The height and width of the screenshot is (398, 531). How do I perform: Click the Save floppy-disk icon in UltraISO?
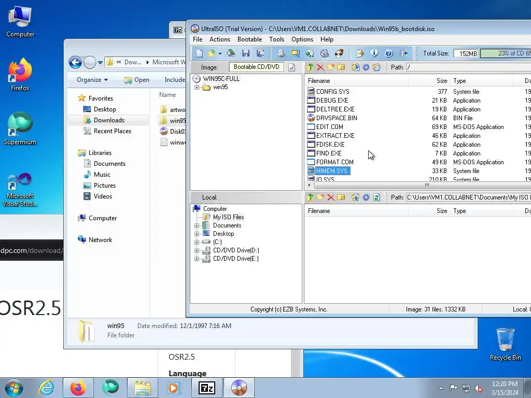245,53
